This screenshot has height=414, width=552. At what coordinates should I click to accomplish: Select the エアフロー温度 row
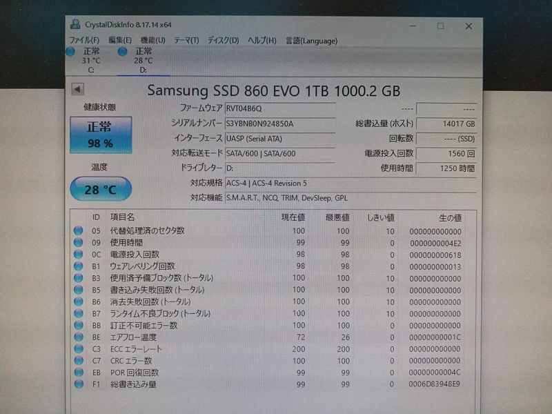(x=268, y=337)
